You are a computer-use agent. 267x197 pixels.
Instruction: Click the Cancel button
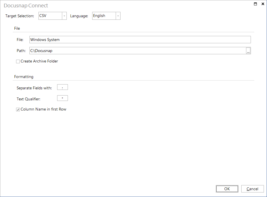(252, 189)
